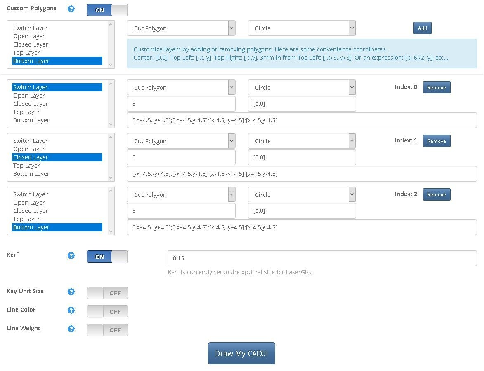Screen dimensions: 484x371
Task: Enable the Key Unit Size toggle
Action: [107, 293]
